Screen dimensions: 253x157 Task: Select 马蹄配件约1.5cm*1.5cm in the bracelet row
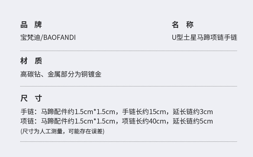(x=78, y=112)
